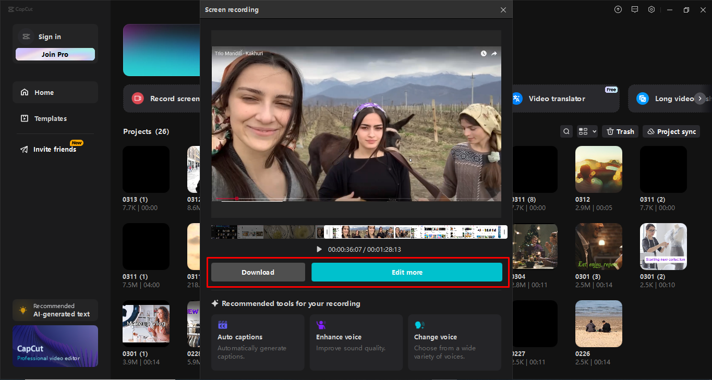Click the red Record screen icon
The width and height of the screenshot is (712, 380).
tap(137, 98)
